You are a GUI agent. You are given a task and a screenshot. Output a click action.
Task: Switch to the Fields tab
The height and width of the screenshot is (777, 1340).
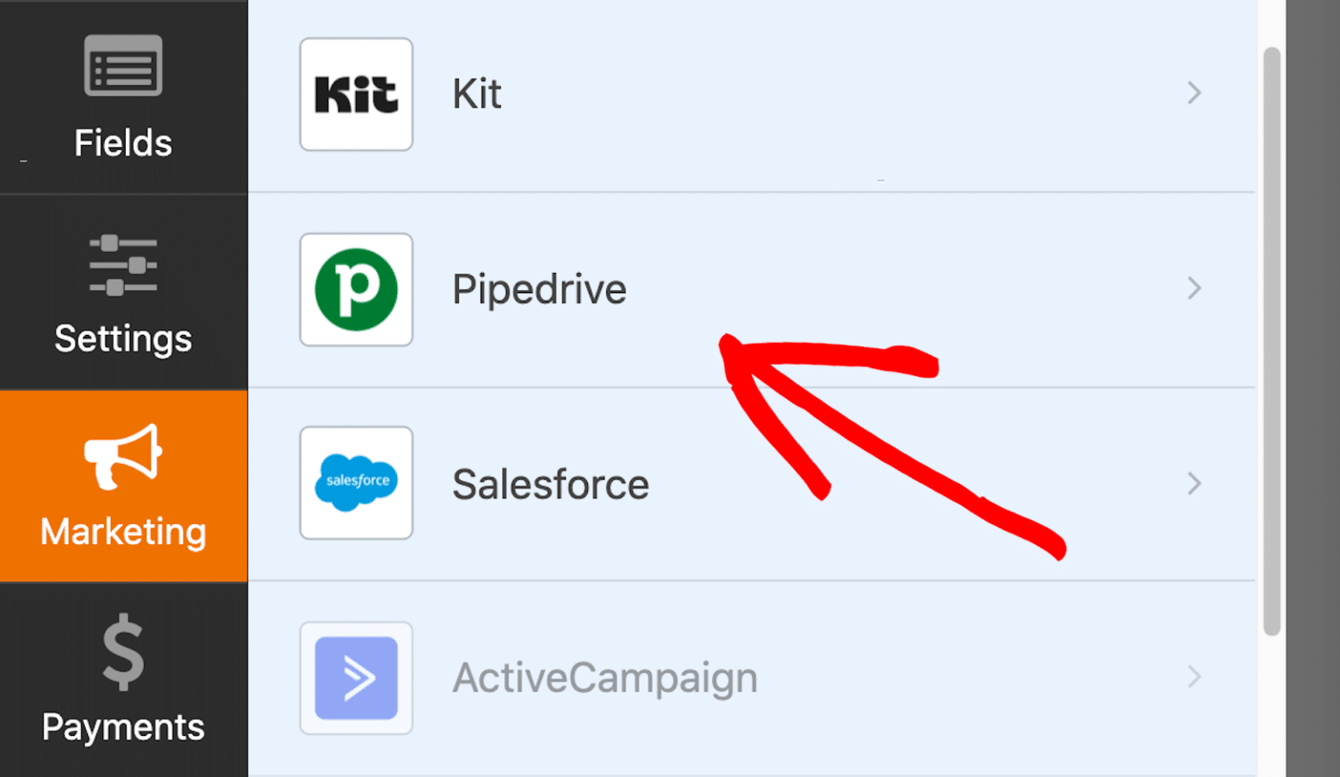pyautogui.click(x=123, y=96)
